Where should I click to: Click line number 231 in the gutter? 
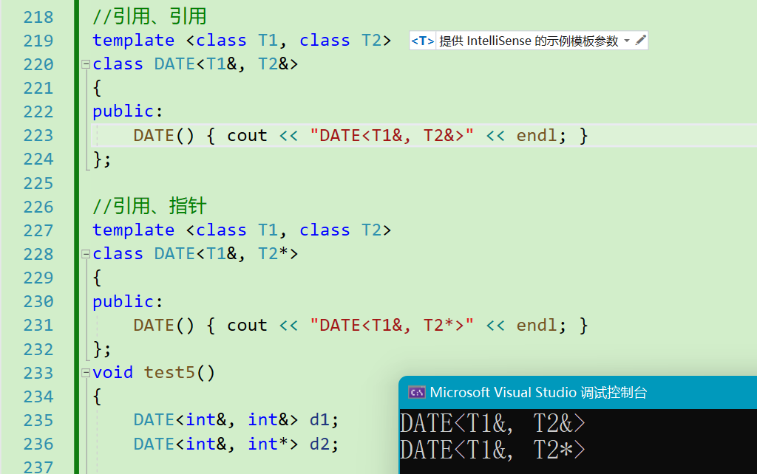pos(38,326)
